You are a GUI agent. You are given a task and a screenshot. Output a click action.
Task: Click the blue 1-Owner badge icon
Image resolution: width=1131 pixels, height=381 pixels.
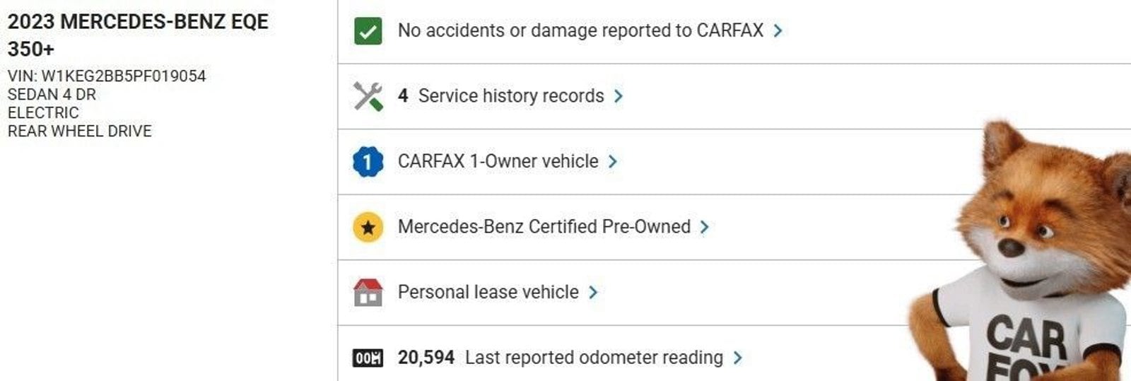click(368, 162)
